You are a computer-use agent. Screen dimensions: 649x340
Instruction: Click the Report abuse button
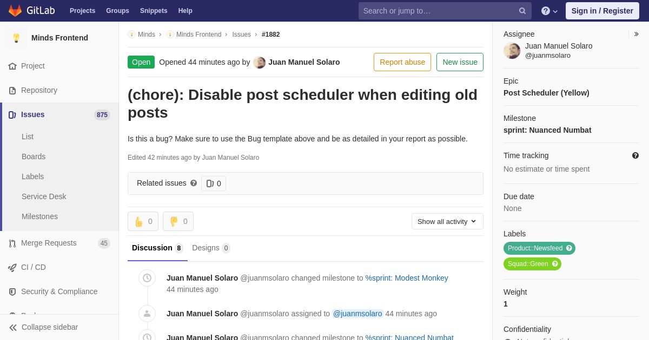[402, 62]
